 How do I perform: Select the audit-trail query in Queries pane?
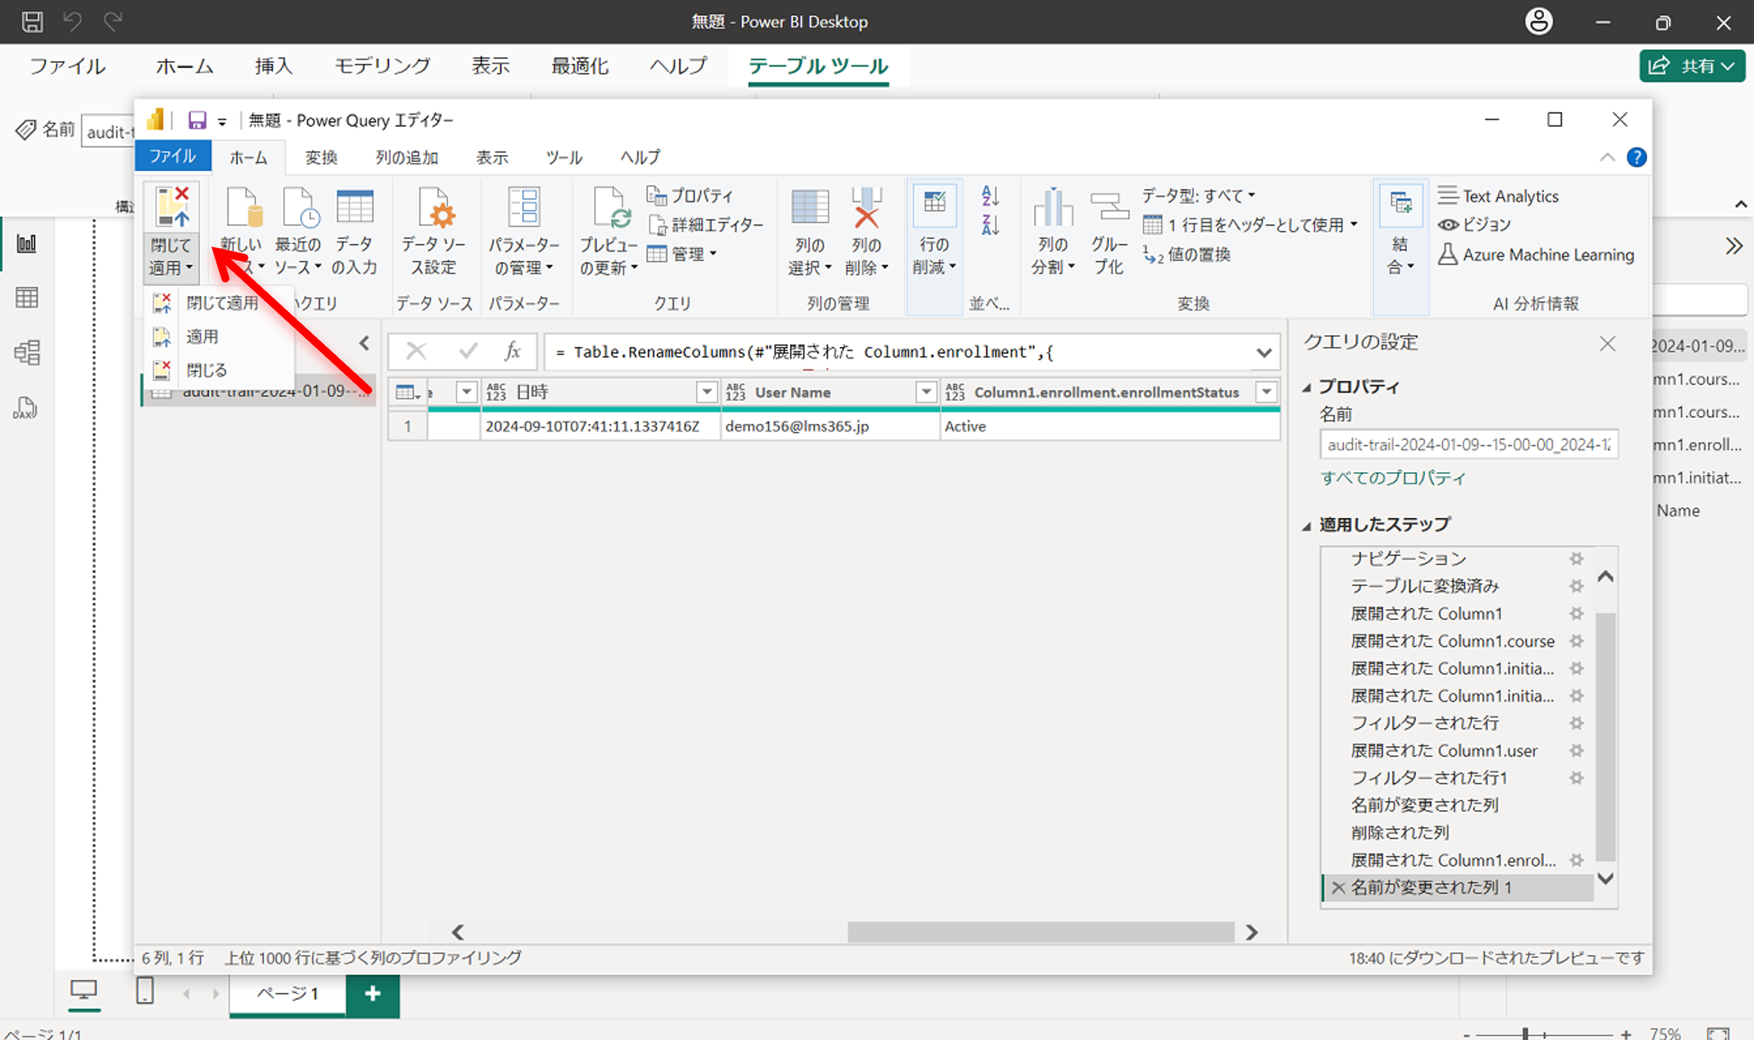click(258, 391)
